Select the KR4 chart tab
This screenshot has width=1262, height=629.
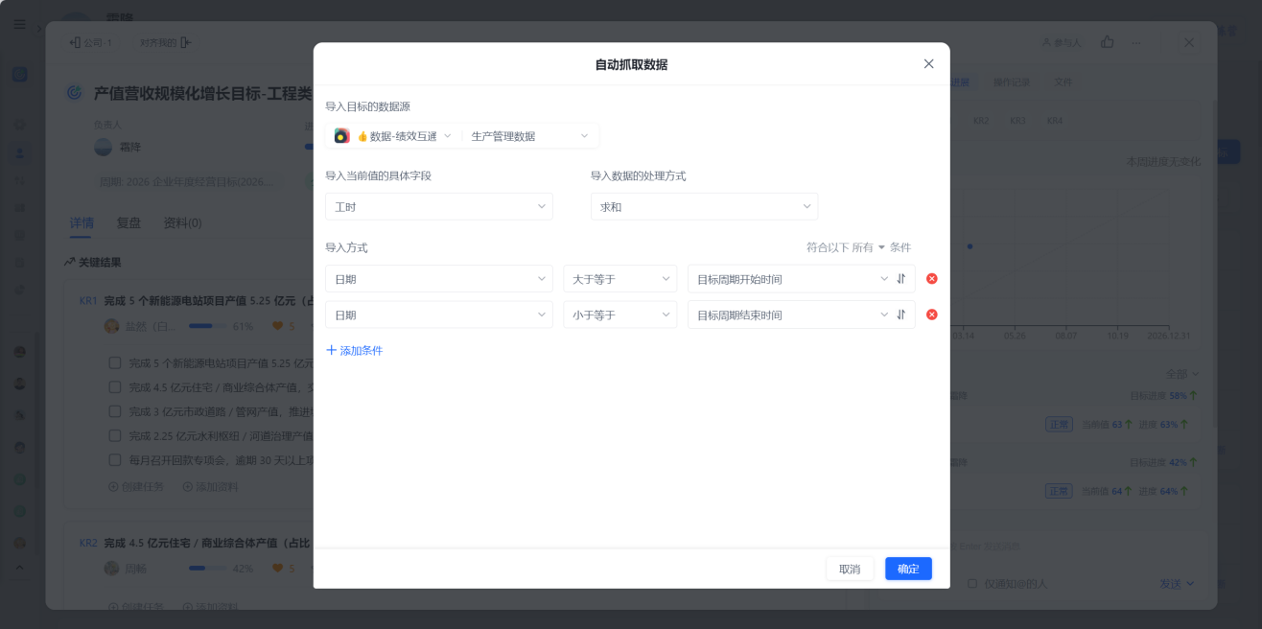(x=1054, y=121)
